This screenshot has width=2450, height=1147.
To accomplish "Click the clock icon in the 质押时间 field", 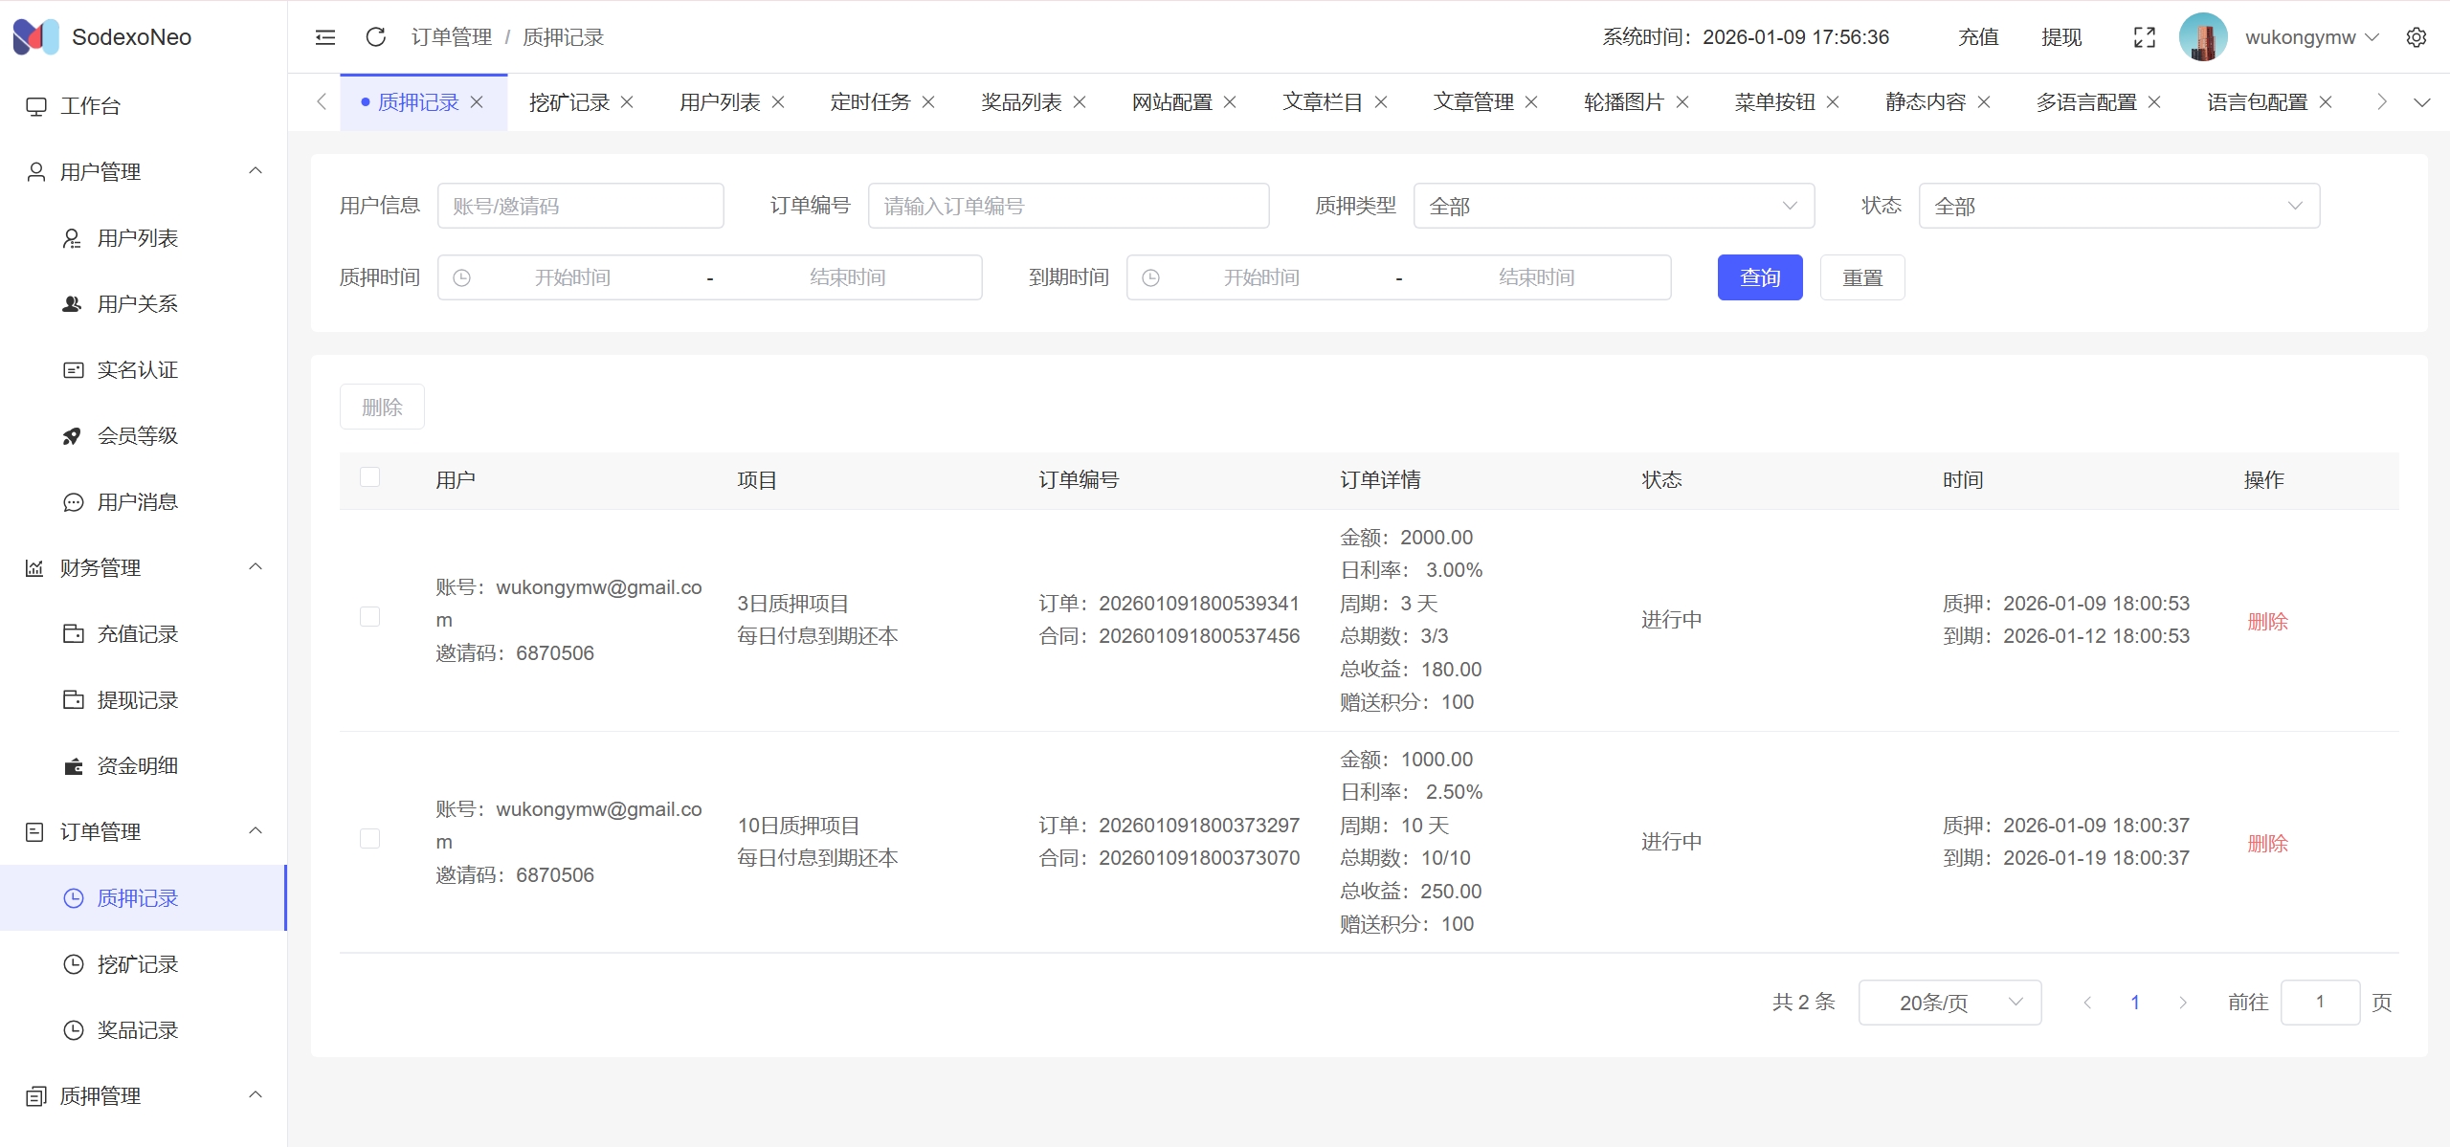I will pos(461,278).
